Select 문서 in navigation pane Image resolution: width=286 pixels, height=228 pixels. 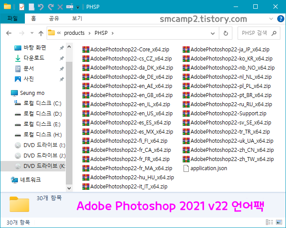[x=29, y=69]
